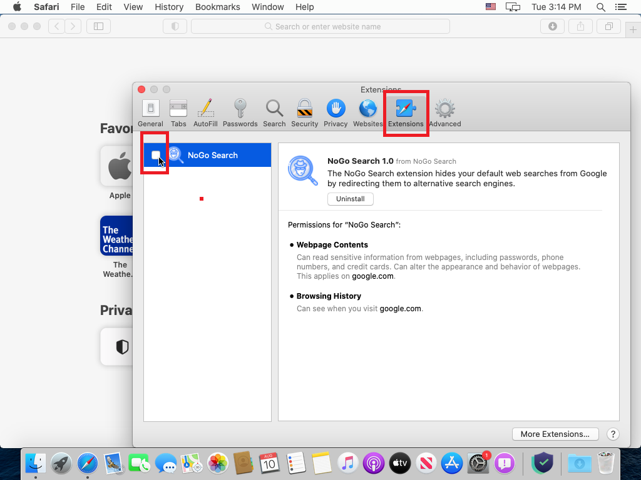Open App Store from the Dock
Screen dimensions: 641x480
(x=452, y=464)
